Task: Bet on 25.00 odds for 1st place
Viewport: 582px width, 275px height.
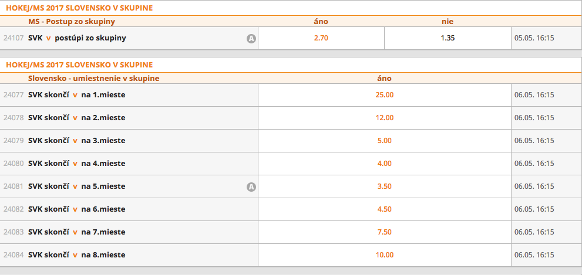Action: point(384,95)
